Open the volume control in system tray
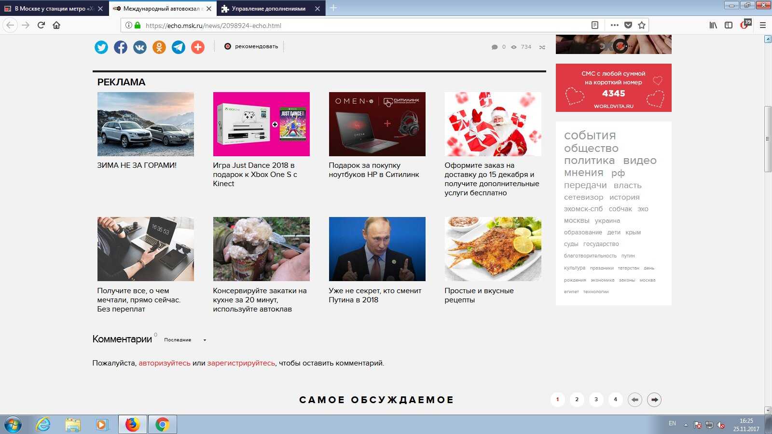 [x=721, y=425]
